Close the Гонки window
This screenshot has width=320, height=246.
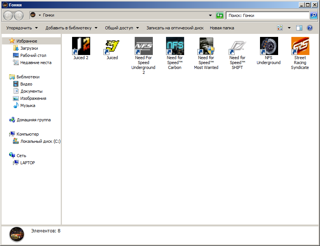click(x=314, y=5)
